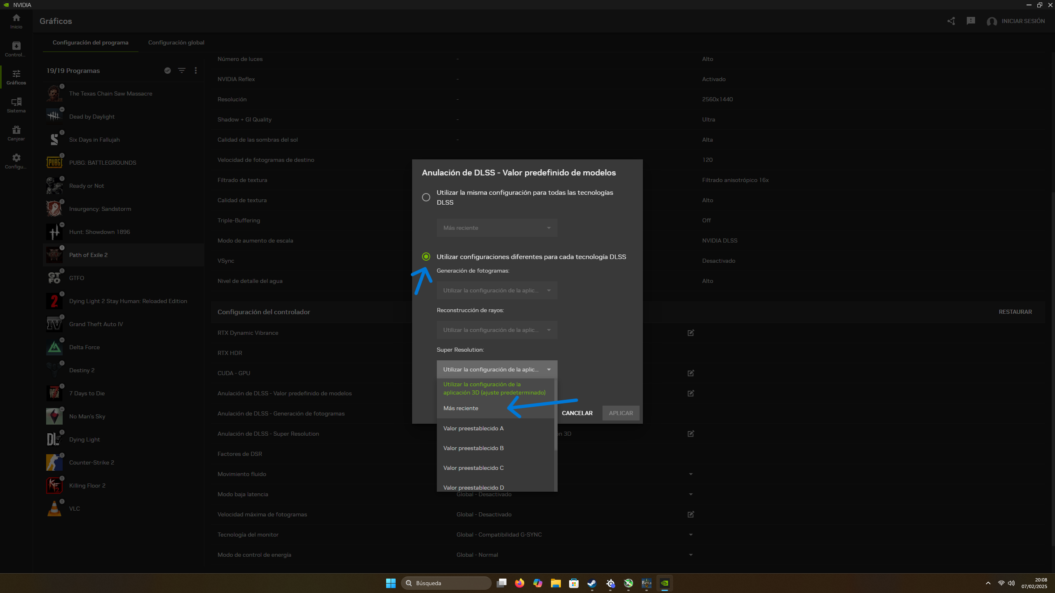1055x593 pixels.
Task: Open the Canjear gift icon
Action: click(16, 133)
